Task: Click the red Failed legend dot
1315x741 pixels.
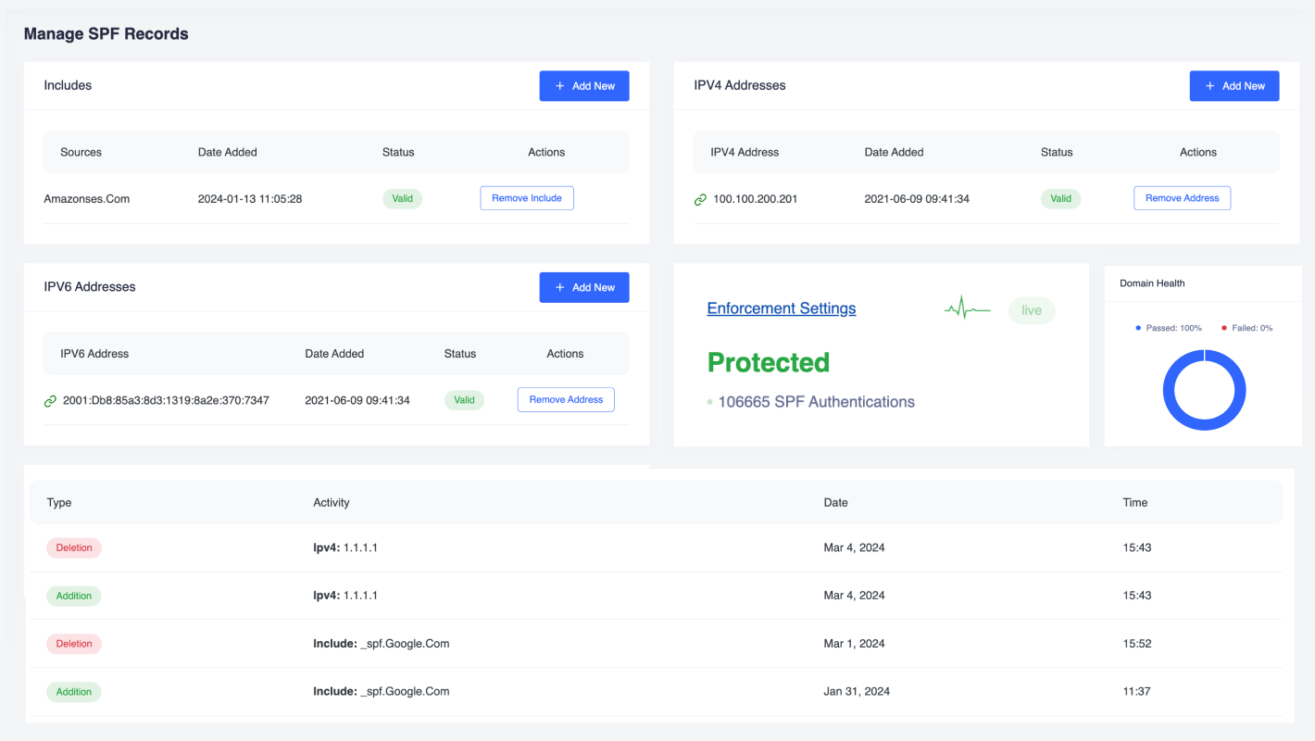Action: [1223, 328]
